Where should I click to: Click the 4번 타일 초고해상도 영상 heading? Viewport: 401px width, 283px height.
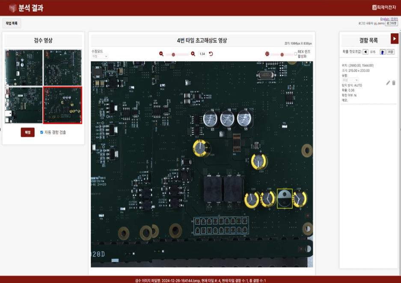(x=202, y=40)
